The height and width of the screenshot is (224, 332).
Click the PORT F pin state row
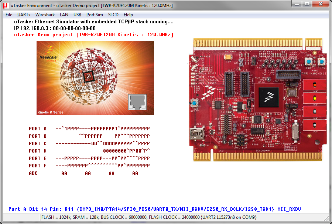tap(89, 166)
